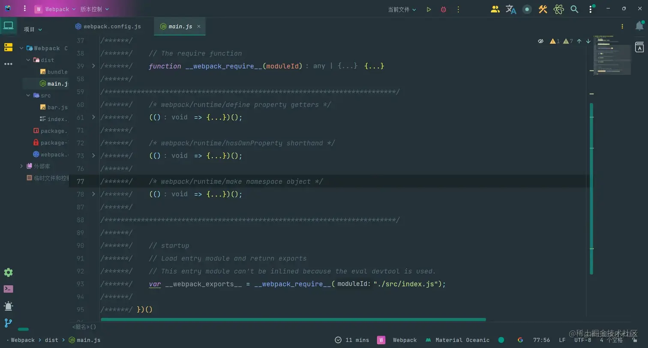The height and width of the screenshot is (348, 648).
Task: Open IDE settings and updates menu
Action: [591, 9]
